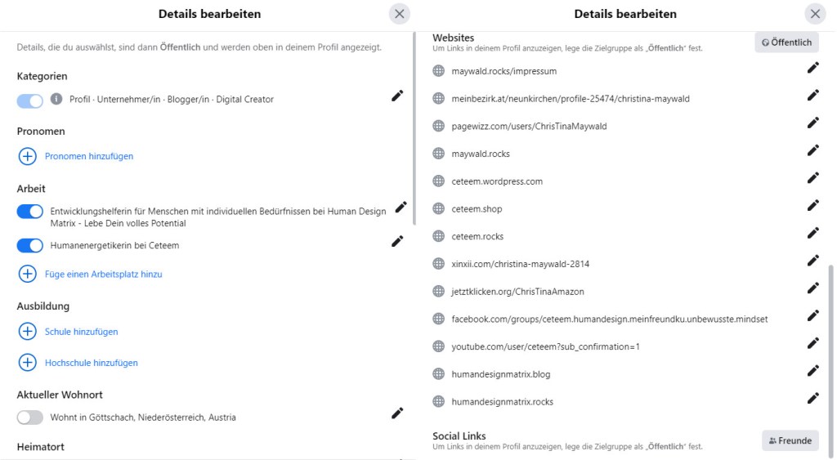Edit the Human Design Matrix job entry
This screenshot has height=460, width=837.
coord(401,208)
